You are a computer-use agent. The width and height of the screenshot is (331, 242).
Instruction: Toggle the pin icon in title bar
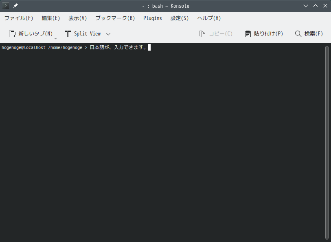coord(15,6)
